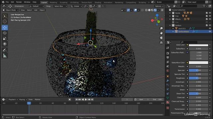
Task: Open Texture properties tab icon
Action: pyautogui.click(x=168, y=108)
